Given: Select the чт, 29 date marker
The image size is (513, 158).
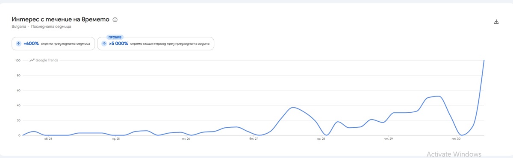Looking at the screenshot, I should [x=389, y=139].
